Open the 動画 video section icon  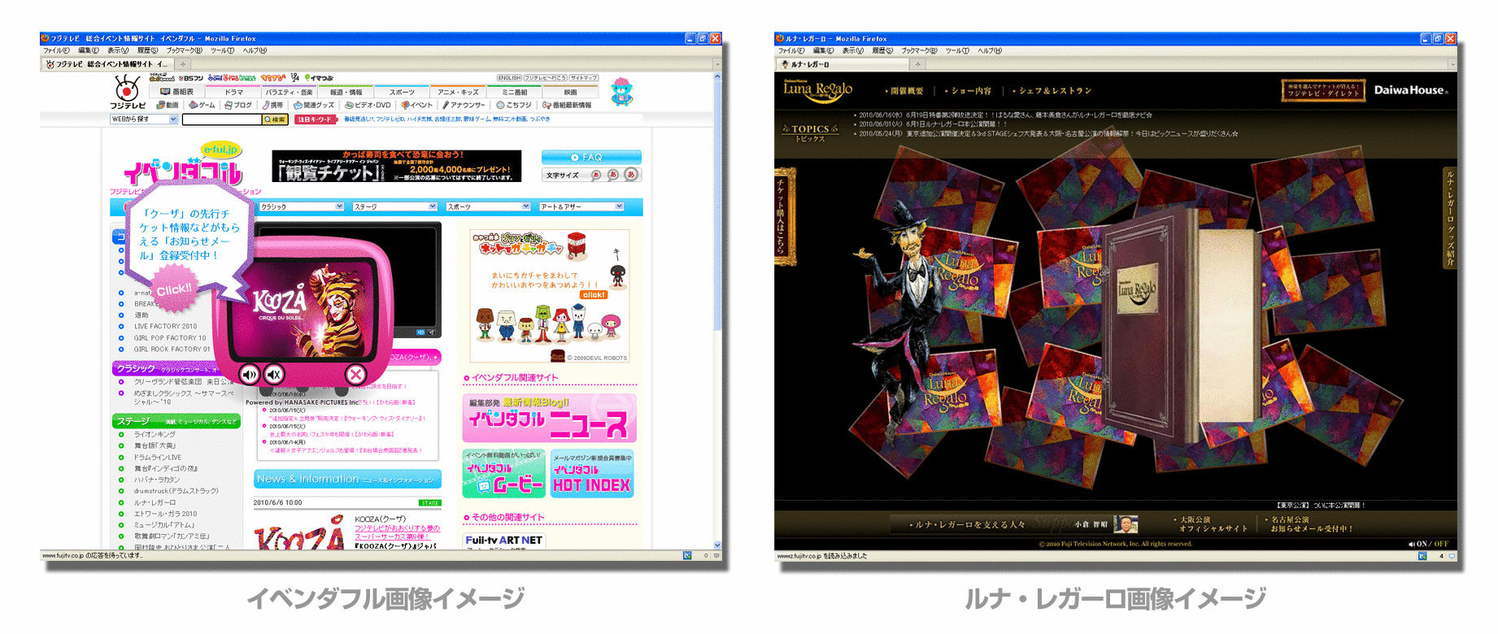pos(168,105)
